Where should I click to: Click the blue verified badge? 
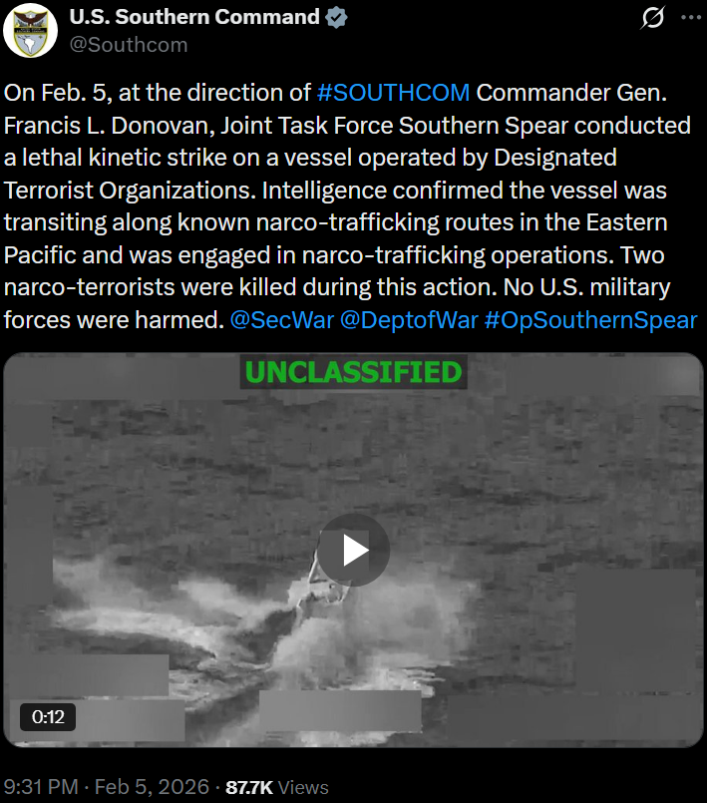pyautogui.click(x=336, y=17)
